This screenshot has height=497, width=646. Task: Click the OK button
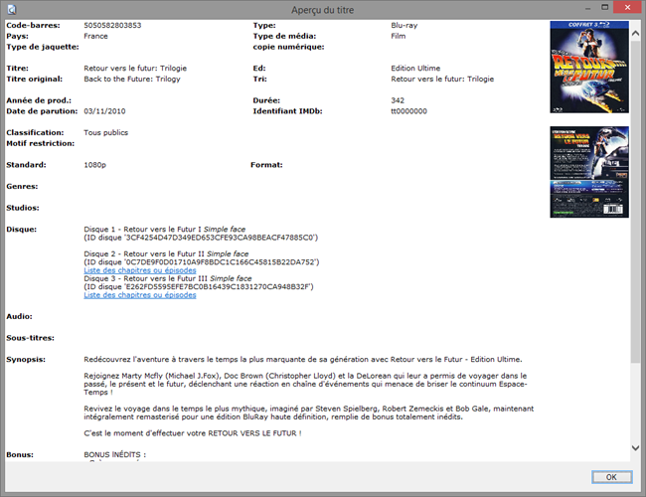coord(612,477)
